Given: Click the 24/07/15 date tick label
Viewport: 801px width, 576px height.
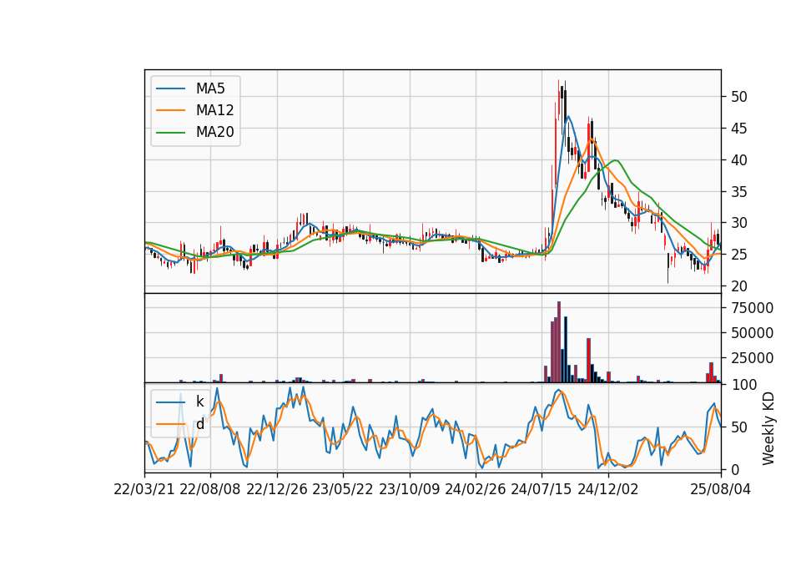Looking at the screenshot, I should 542,489.
